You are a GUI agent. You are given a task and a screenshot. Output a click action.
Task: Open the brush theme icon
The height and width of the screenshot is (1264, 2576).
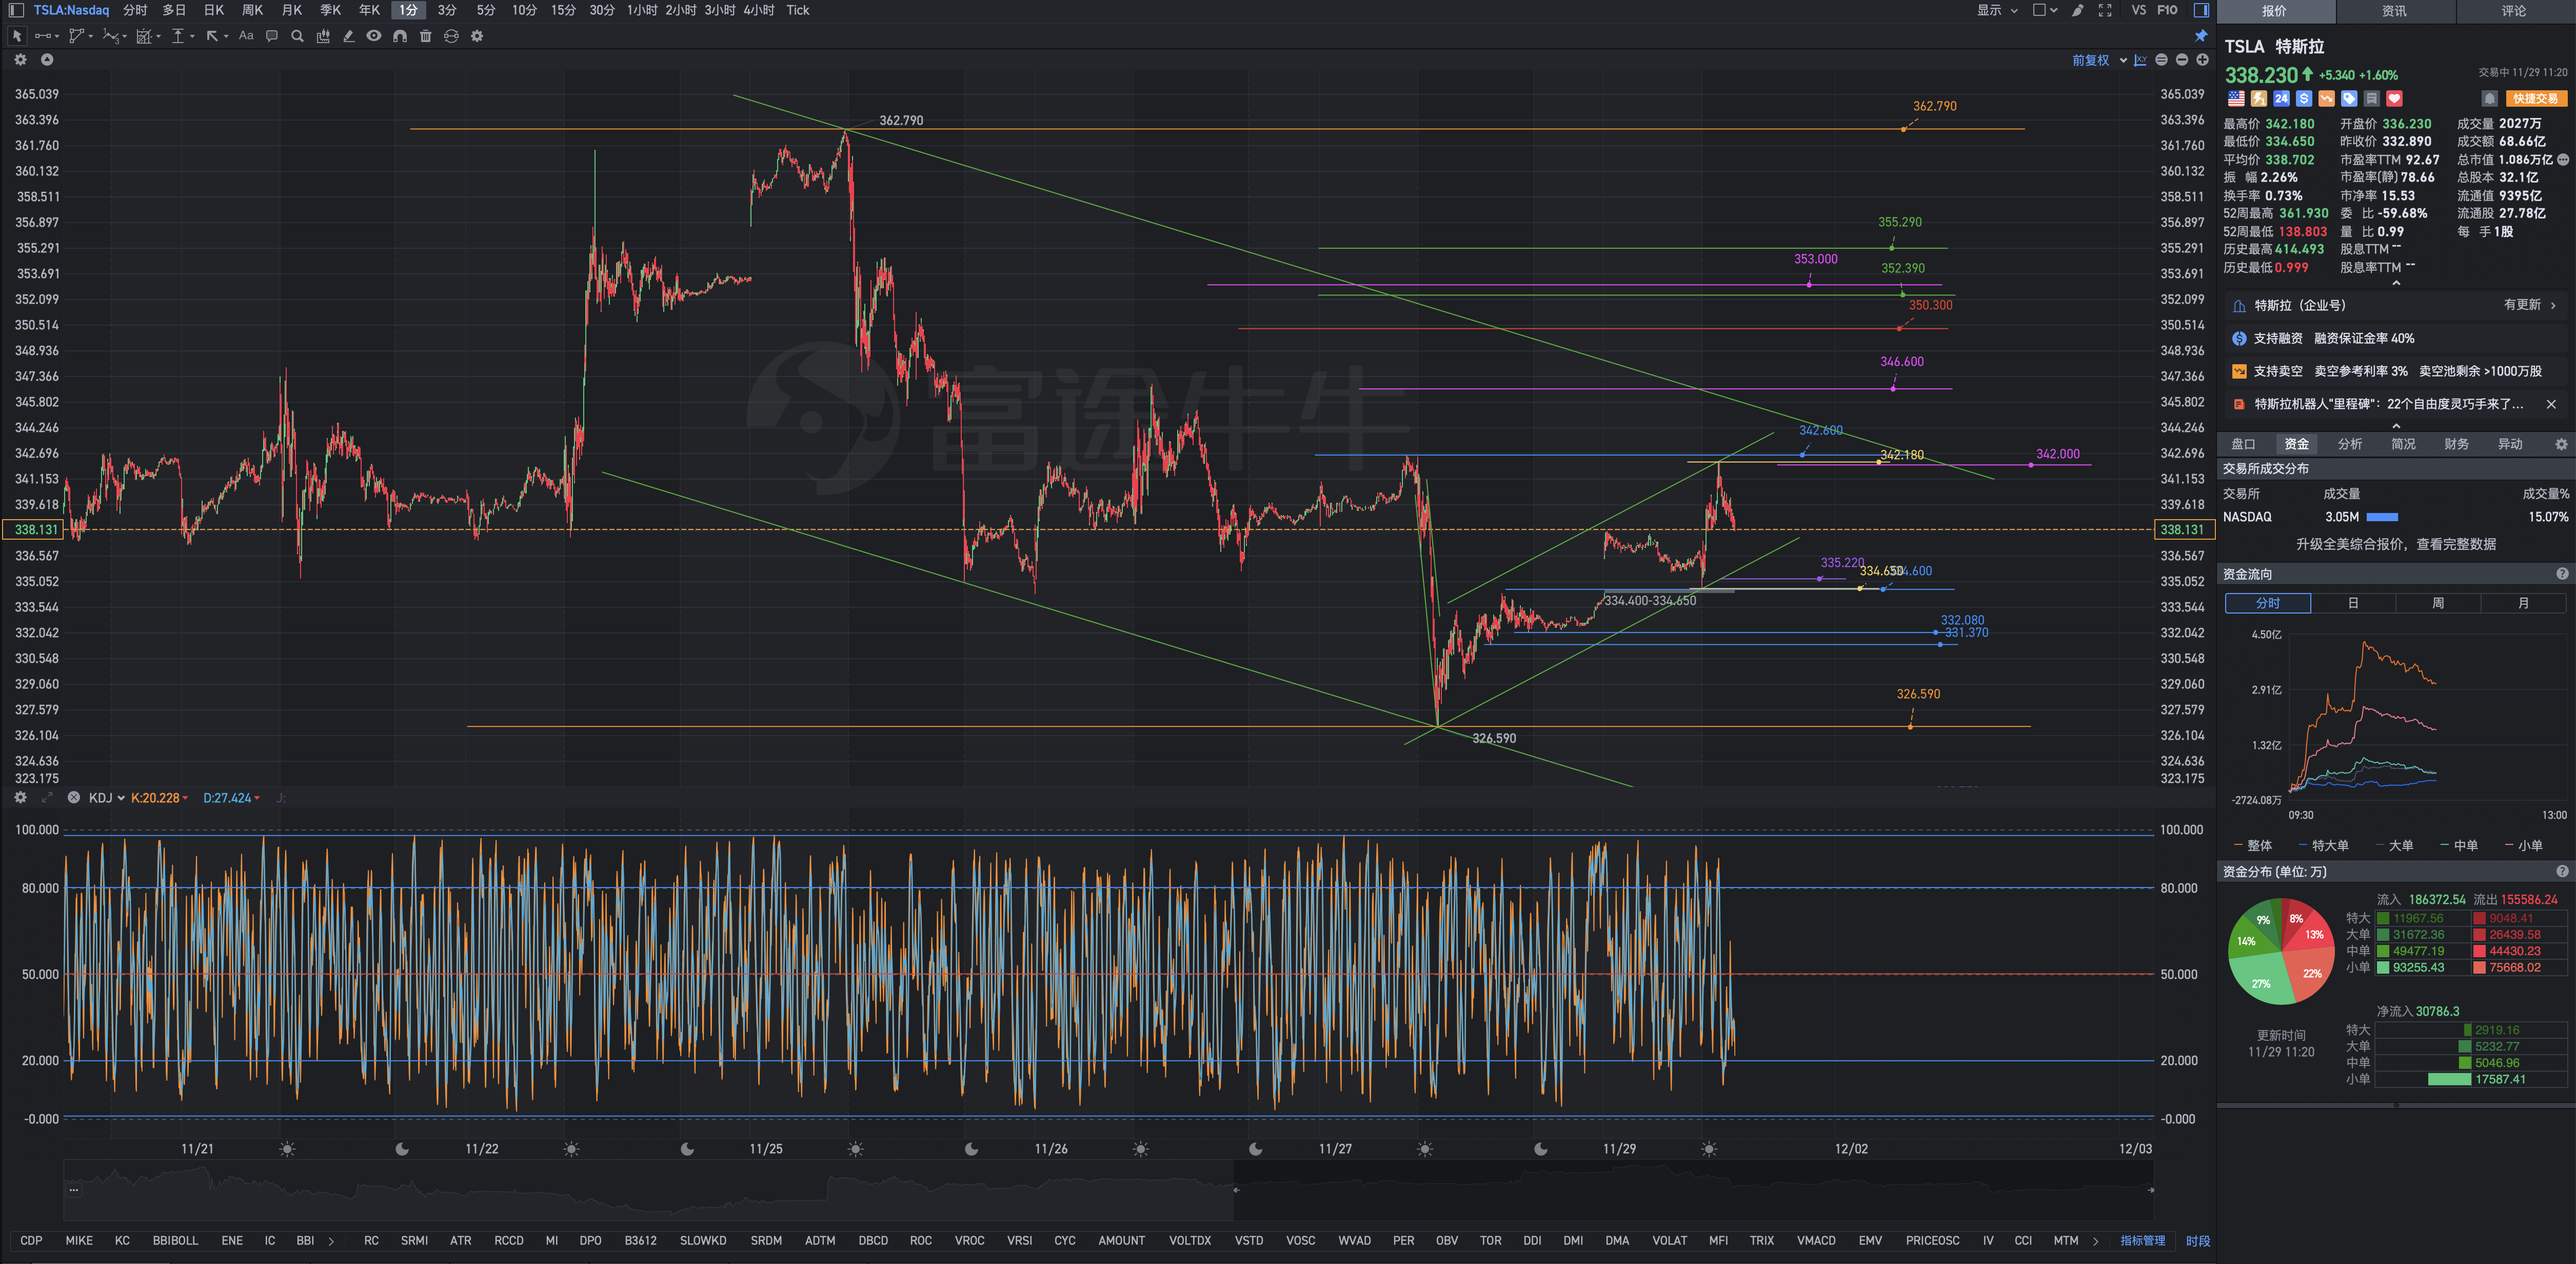coord(2078,10)
